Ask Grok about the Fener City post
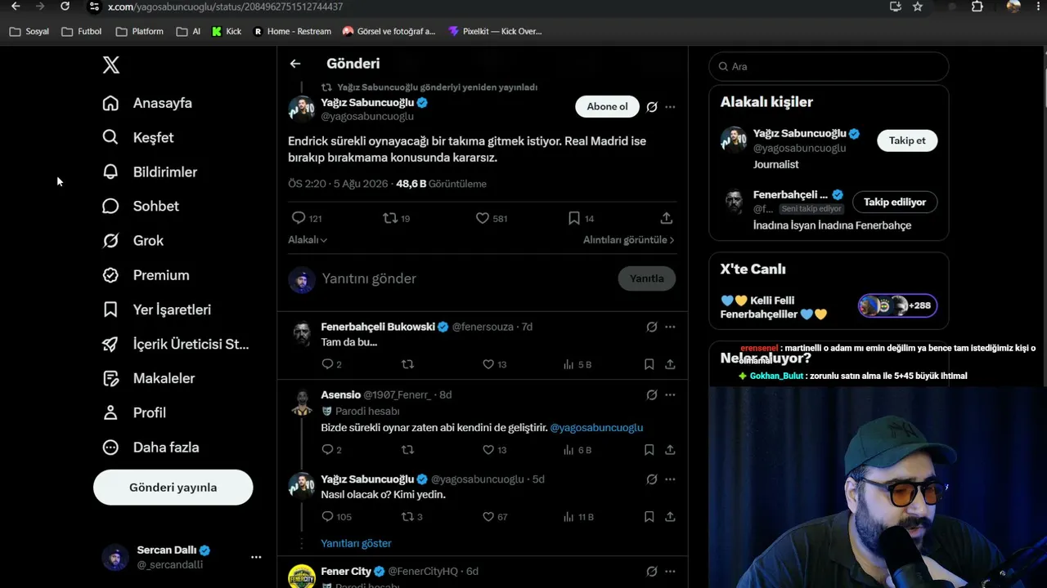The width and height of the screenshot is (1047, 588). point(652,572)
